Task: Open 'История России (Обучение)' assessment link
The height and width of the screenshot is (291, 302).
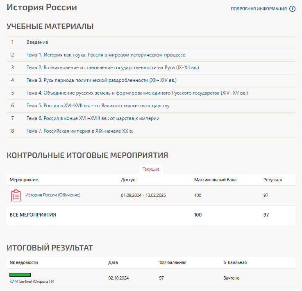Action: (53, 195)
